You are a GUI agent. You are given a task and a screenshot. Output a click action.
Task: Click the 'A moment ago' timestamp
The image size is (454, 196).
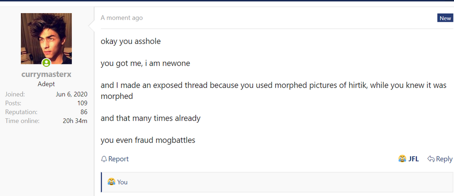coord(122,18)
